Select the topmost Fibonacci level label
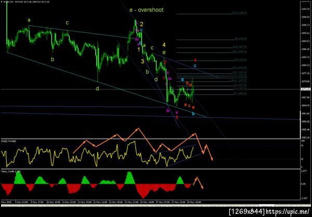Viewport: 312px width, 217px height. point(240,13)
